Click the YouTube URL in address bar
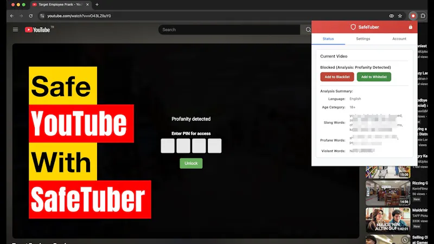Image resolution: width=434 pixels, height=244 pixels. coord(79,16)
